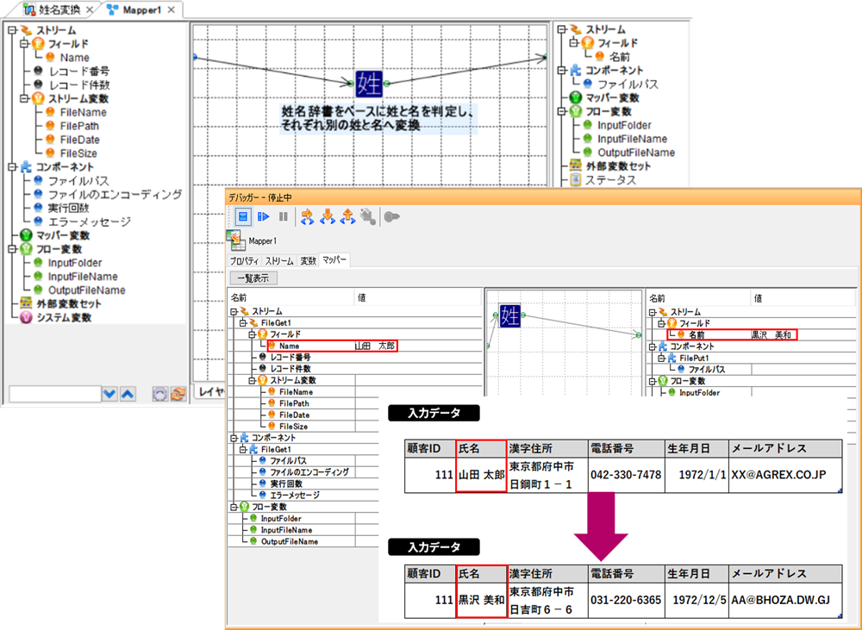862x630 pixels.
Task: Click マッパー変数 icon in right tree
Action: pos(575,97)
